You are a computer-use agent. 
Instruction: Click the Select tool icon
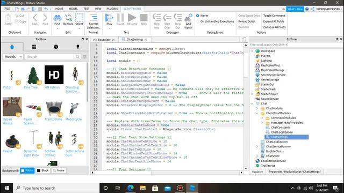[79, 18]
